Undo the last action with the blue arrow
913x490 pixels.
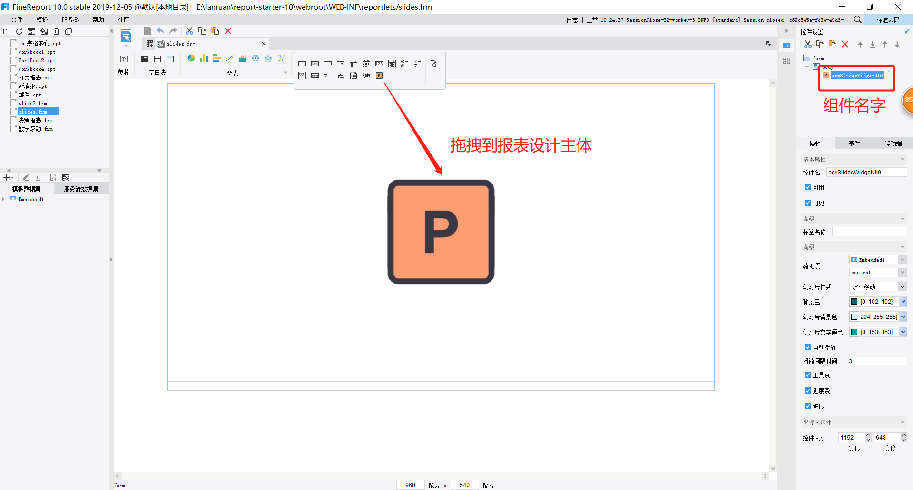coord(160,31)
